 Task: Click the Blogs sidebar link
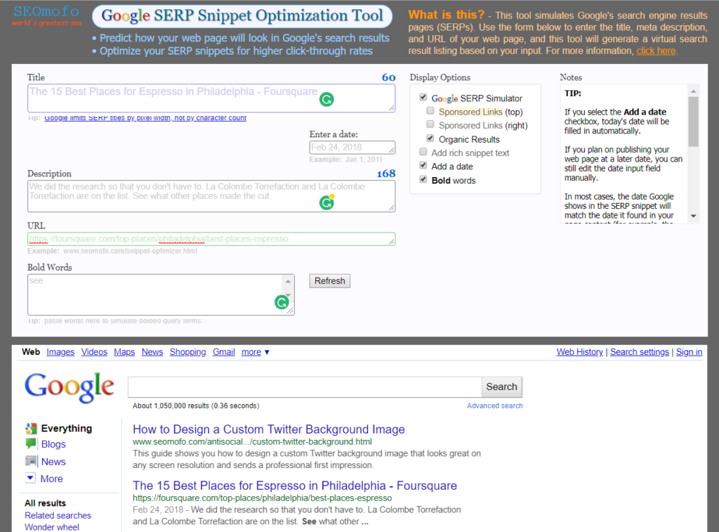[53, 444]
